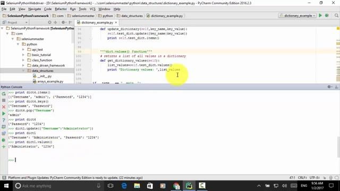Open Task View on the taskbar
Screen dimensions: 340x191
point(110,186)
